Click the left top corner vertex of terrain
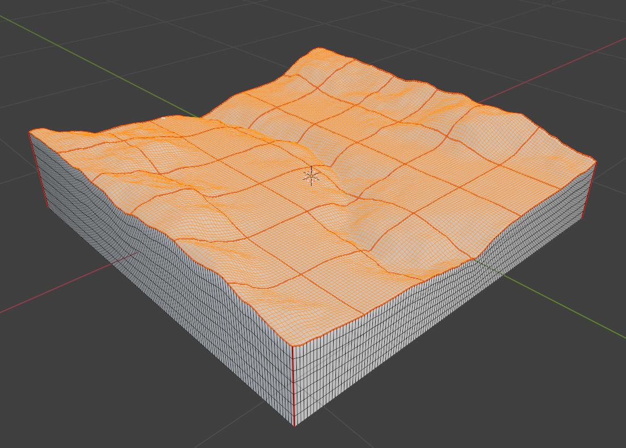This screenshot has width=626, height=448. 30,132
